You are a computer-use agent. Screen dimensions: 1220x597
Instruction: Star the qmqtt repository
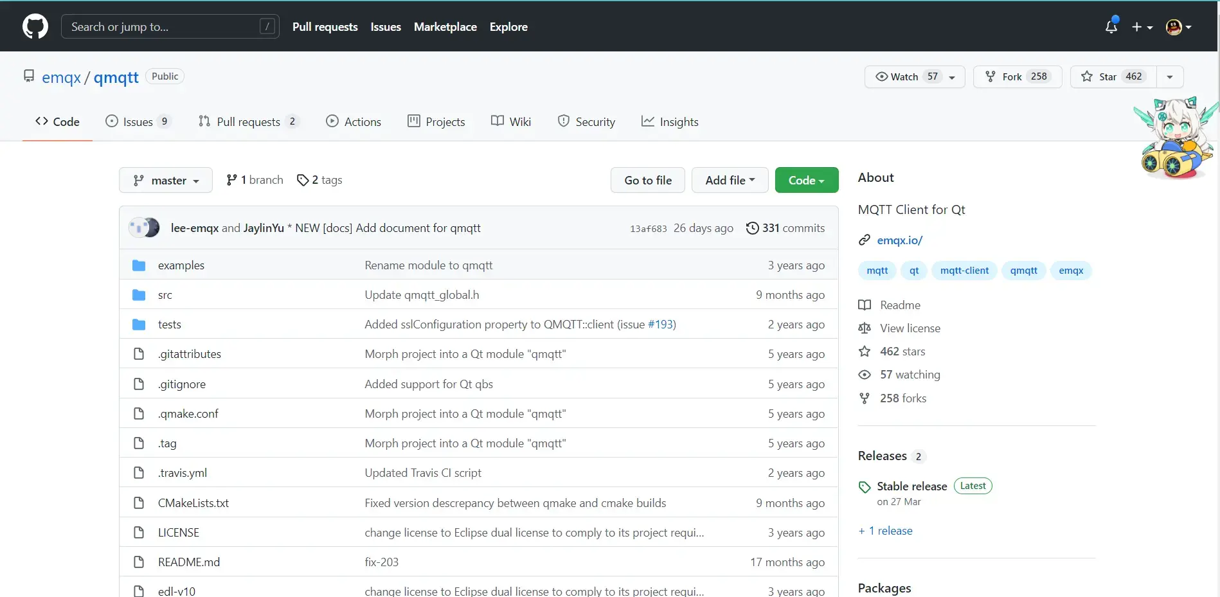pyautogui.click(x=1113, y=76)
